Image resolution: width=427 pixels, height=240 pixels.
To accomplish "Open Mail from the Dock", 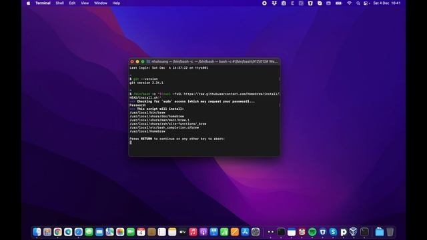I will pyautogui.click(x=99, y=232).
